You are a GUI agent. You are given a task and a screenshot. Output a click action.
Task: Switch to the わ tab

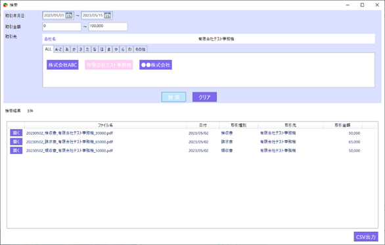[129, 49]
